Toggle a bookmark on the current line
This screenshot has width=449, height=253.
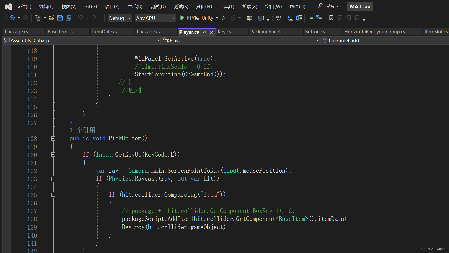click(331, 18)
